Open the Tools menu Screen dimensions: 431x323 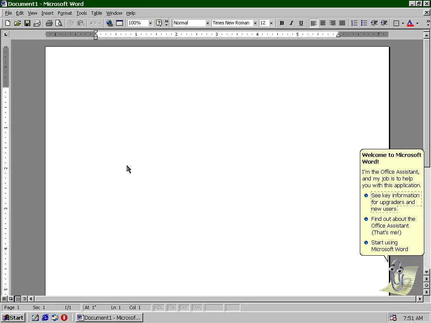pos(81,13)
